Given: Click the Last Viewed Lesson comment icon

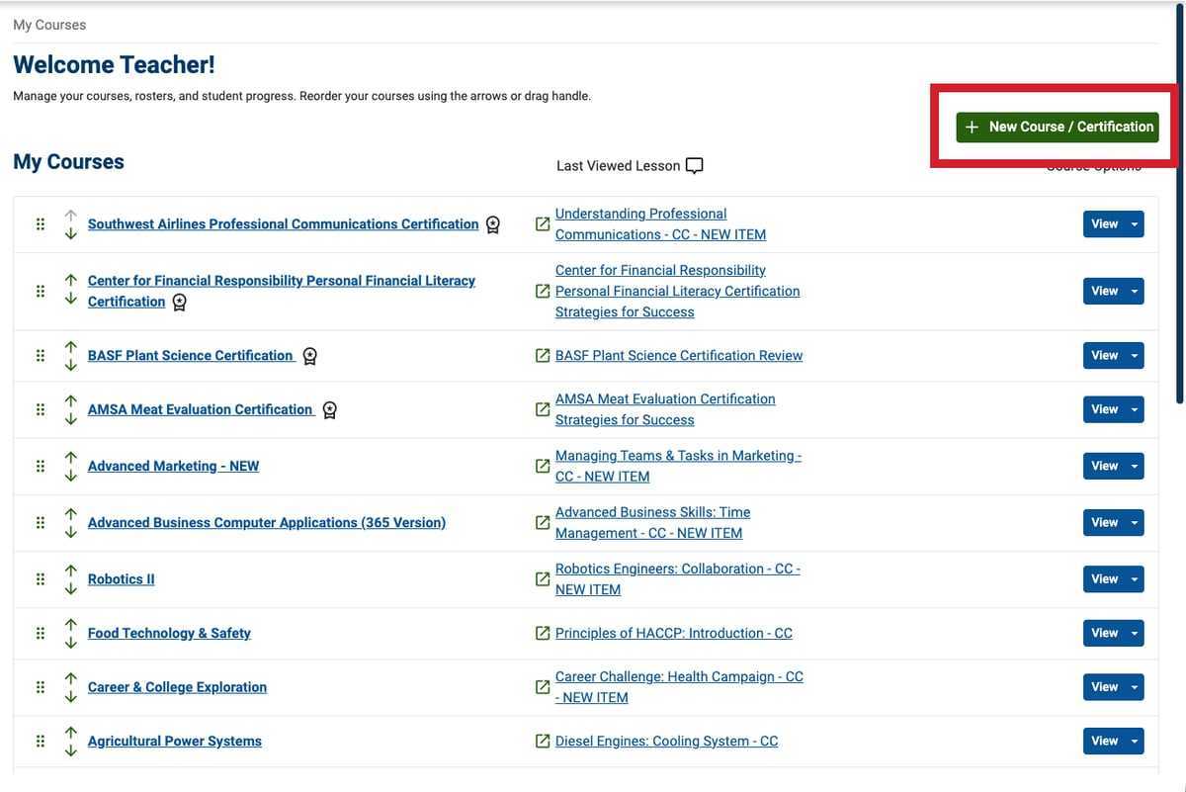Looking at the screenshot, I should (695, 166).
